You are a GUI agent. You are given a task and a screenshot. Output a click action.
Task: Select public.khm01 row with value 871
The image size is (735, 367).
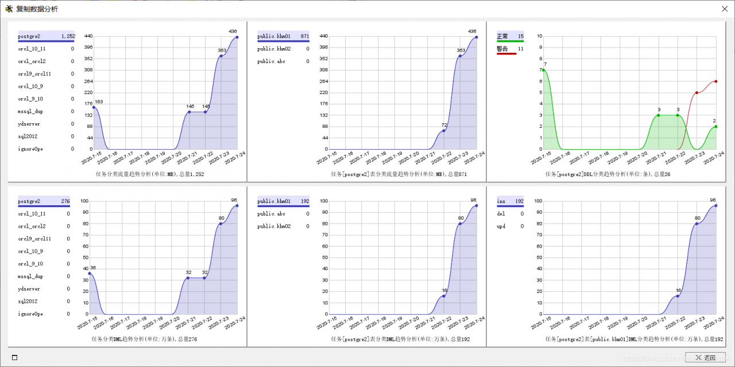[283, 36]
